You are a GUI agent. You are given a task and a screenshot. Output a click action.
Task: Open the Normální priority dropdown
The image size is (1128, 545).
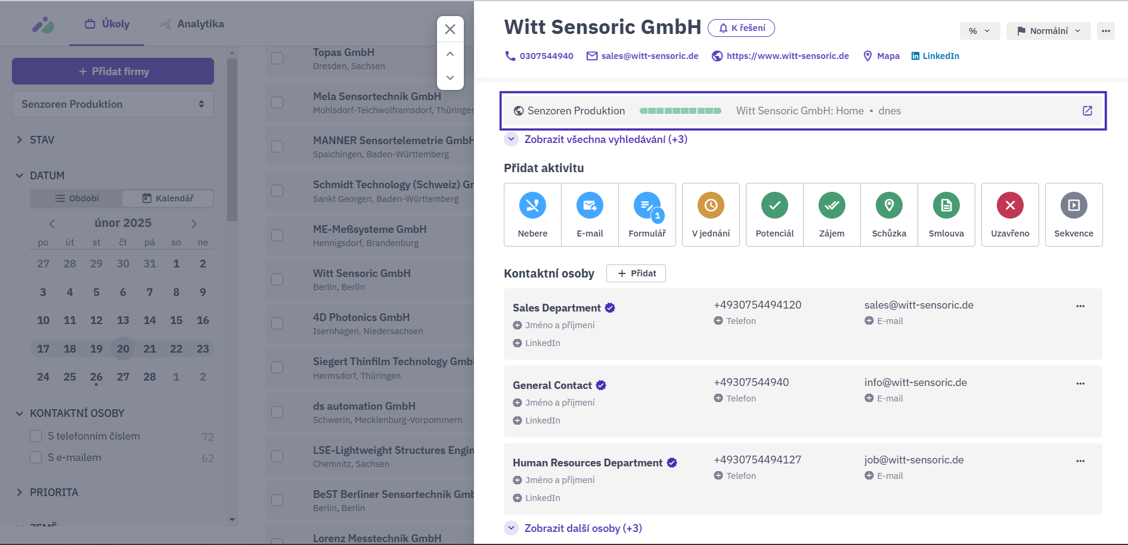tap(1048, 31)
